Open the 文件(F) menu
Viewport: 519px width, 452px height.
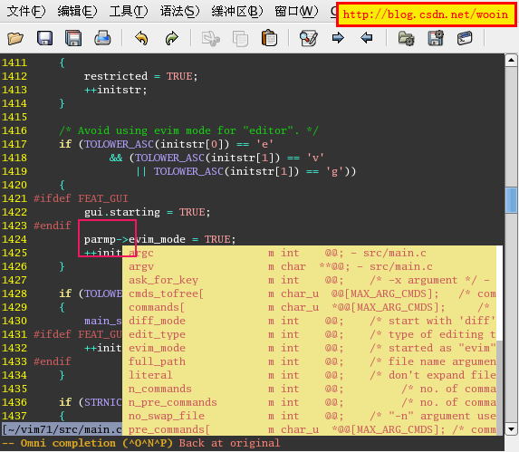[x=26, y=11]
